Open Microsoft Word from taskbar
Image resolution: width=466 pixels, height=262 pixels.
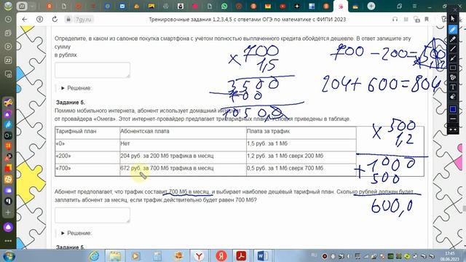(x=262, y=256)
